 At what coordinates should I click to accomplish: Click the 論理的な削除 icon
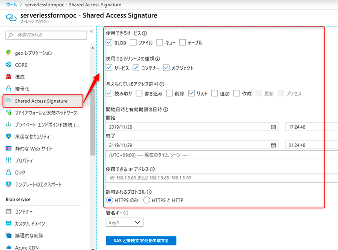click(x=9, y=235)
